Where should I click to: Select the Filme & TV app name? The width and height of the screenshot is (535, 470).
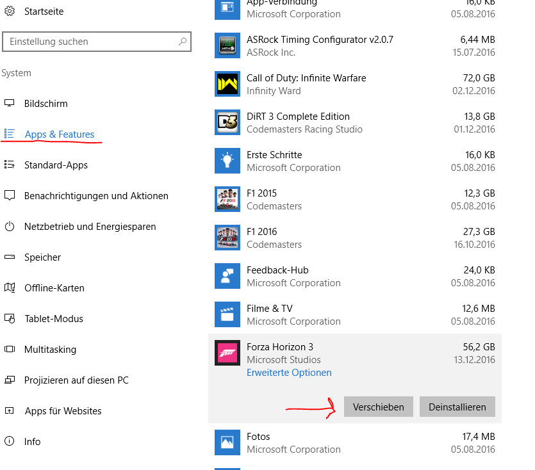pyautogui.click(x=270, y=309)
